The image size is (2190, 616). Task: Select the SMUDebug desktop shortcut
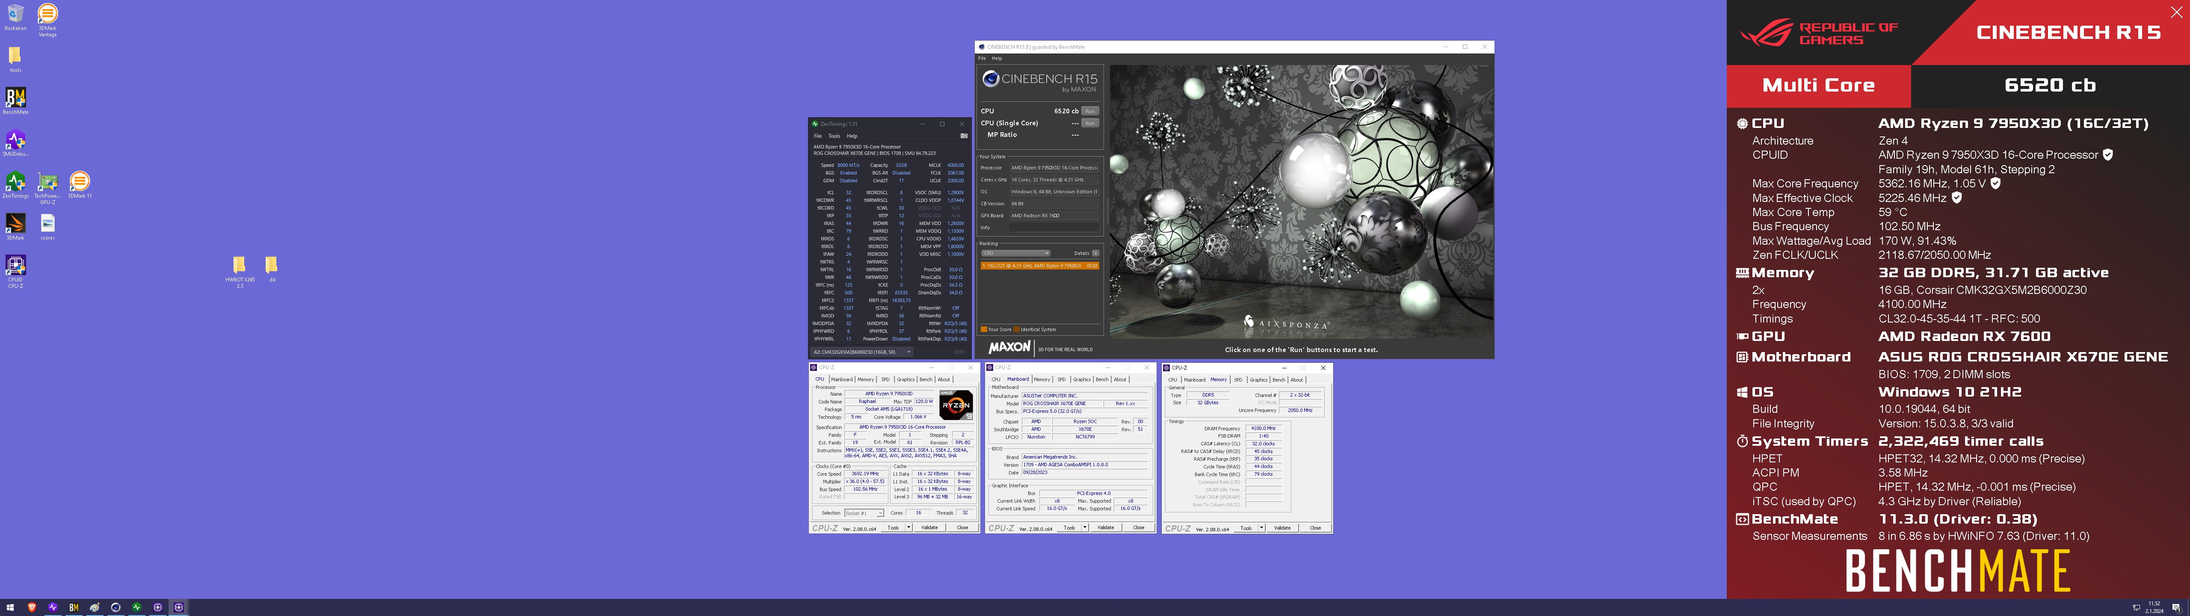(x=15, y=143)
